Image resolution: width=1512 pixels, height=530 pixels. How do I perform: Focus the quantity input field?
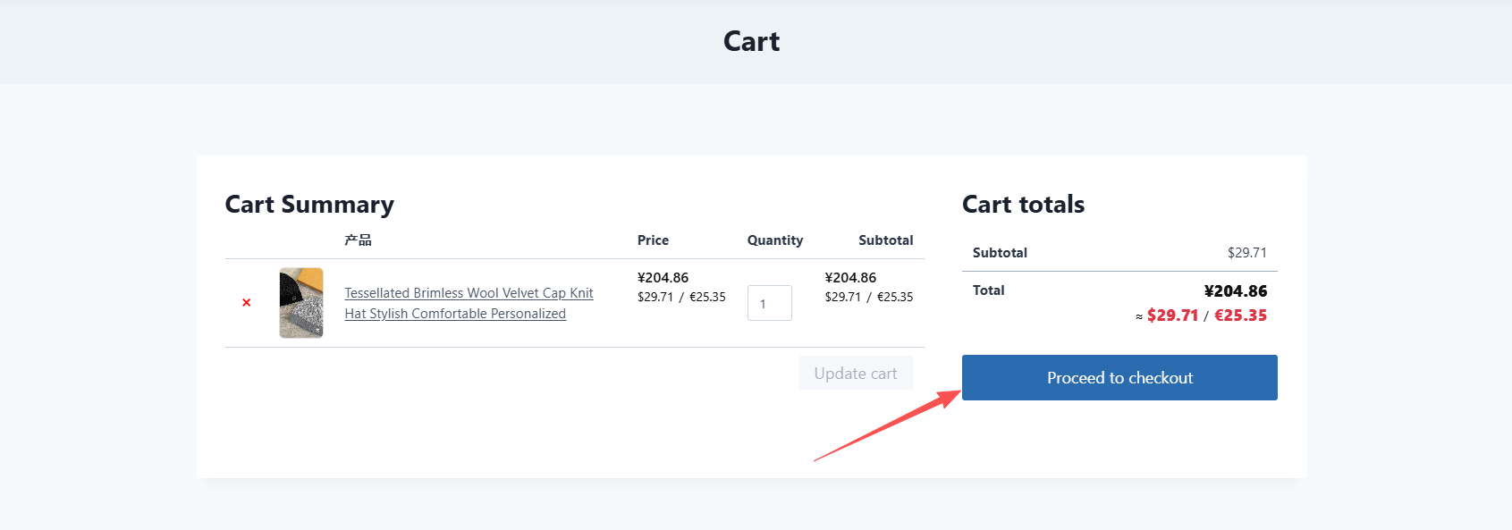tap(769, 303)
